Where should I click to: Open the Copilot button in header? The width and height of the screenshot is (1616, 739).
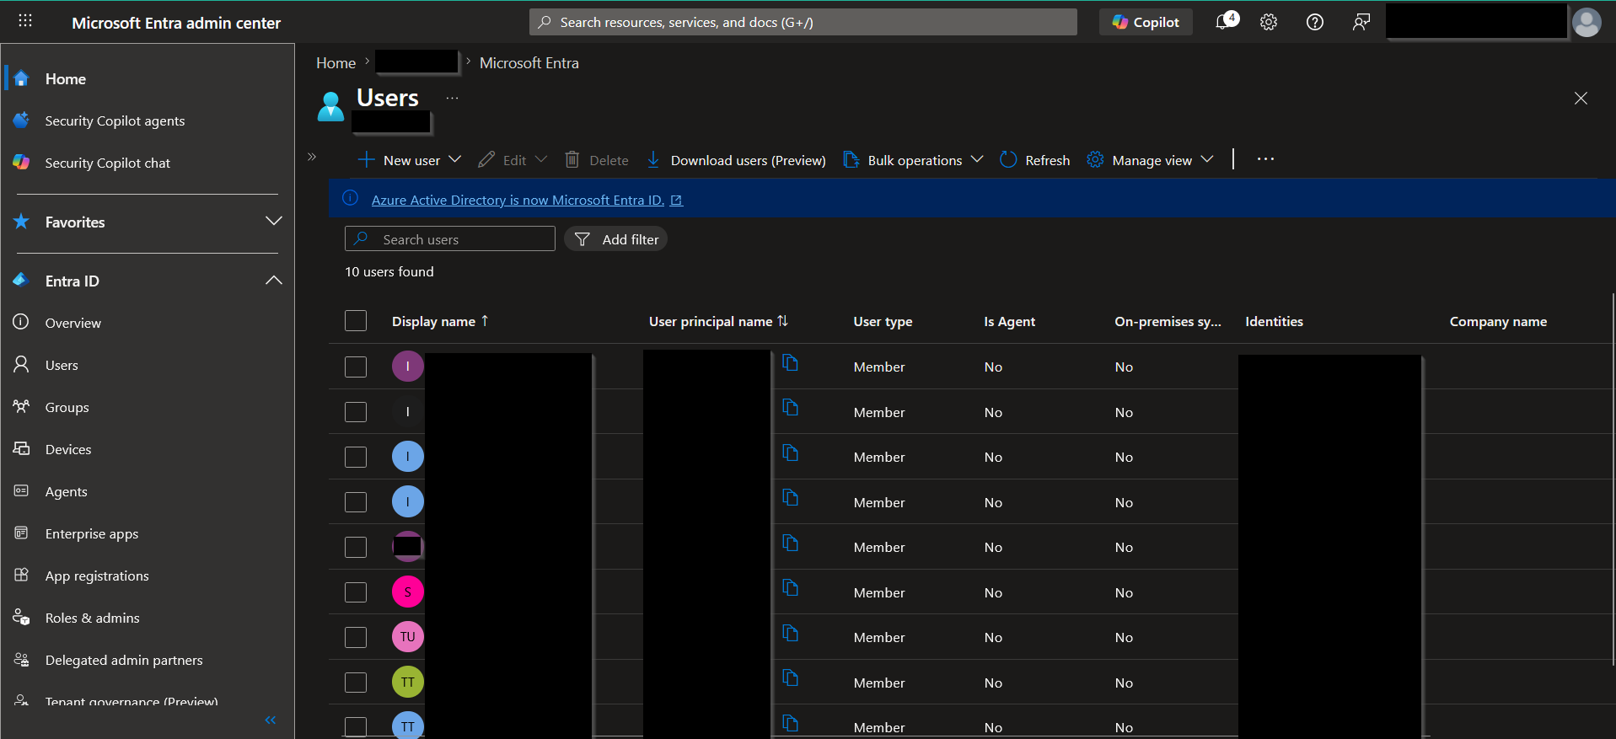[x=1145, y=22]
